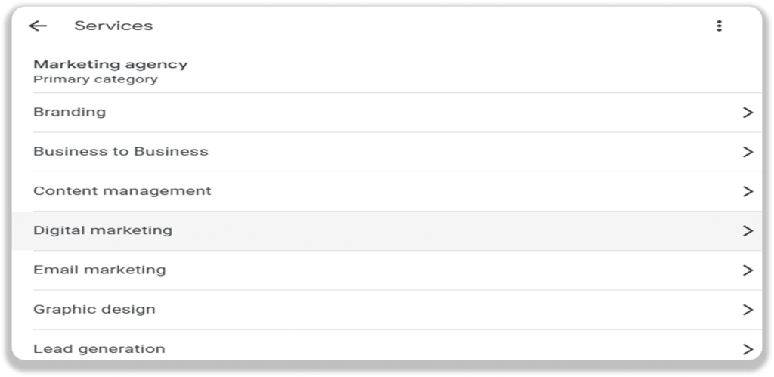Click the chevron next to Branding
The width and height of the screenshot is (774, 377).
pyautogui.click(x=748, y=113)
